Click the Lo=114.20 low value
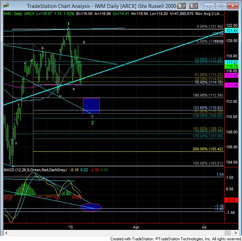Image resolution: width=242 pixels, height=241 pixels. click(x=159, y=14)
